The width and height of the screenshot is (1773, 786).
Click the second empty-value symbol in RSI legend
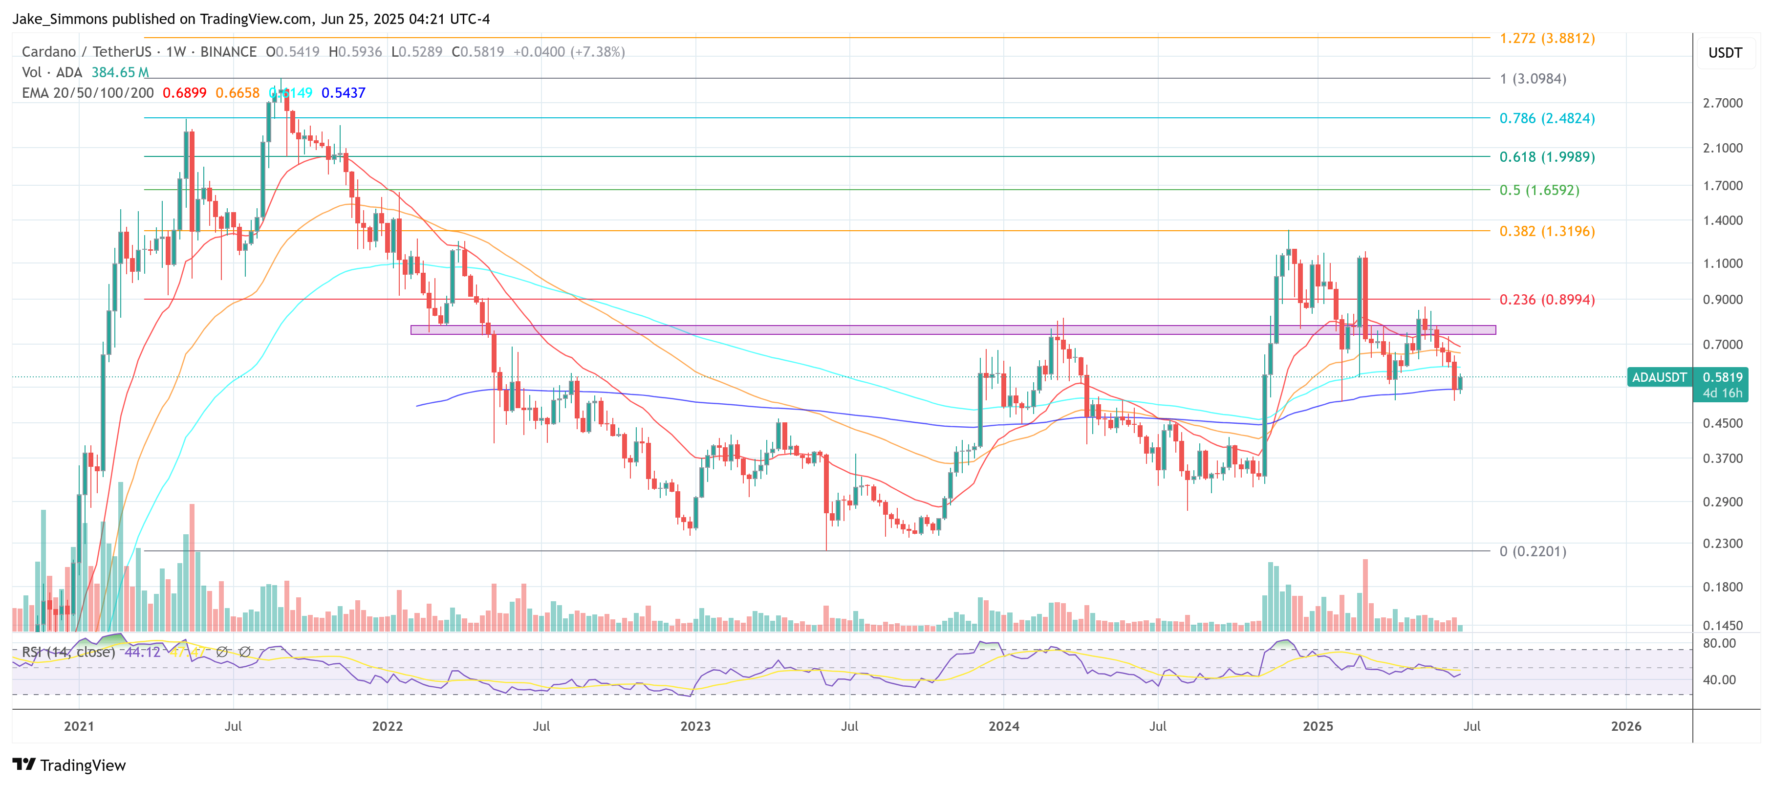coord(244,651)
